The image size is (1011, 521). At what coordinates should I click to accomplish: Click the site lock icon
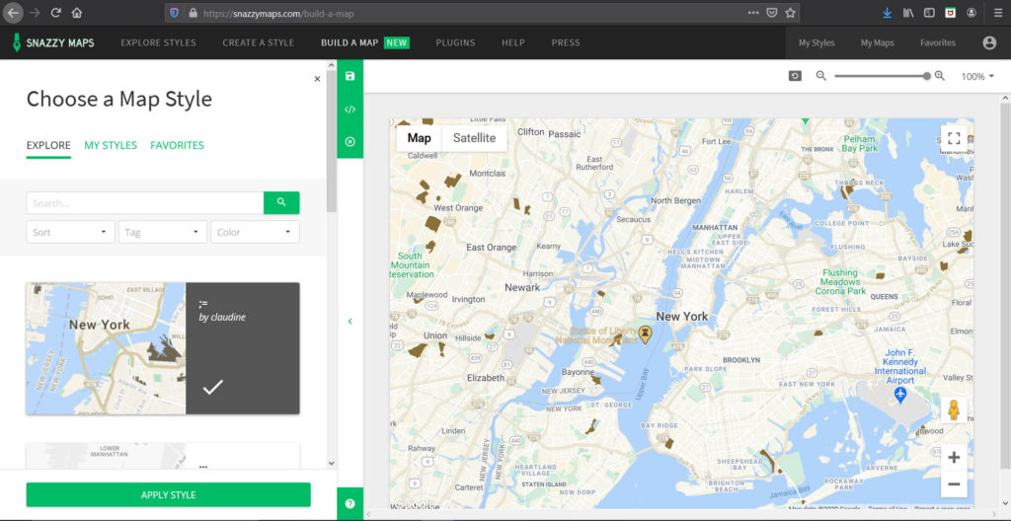coord(193,12)
